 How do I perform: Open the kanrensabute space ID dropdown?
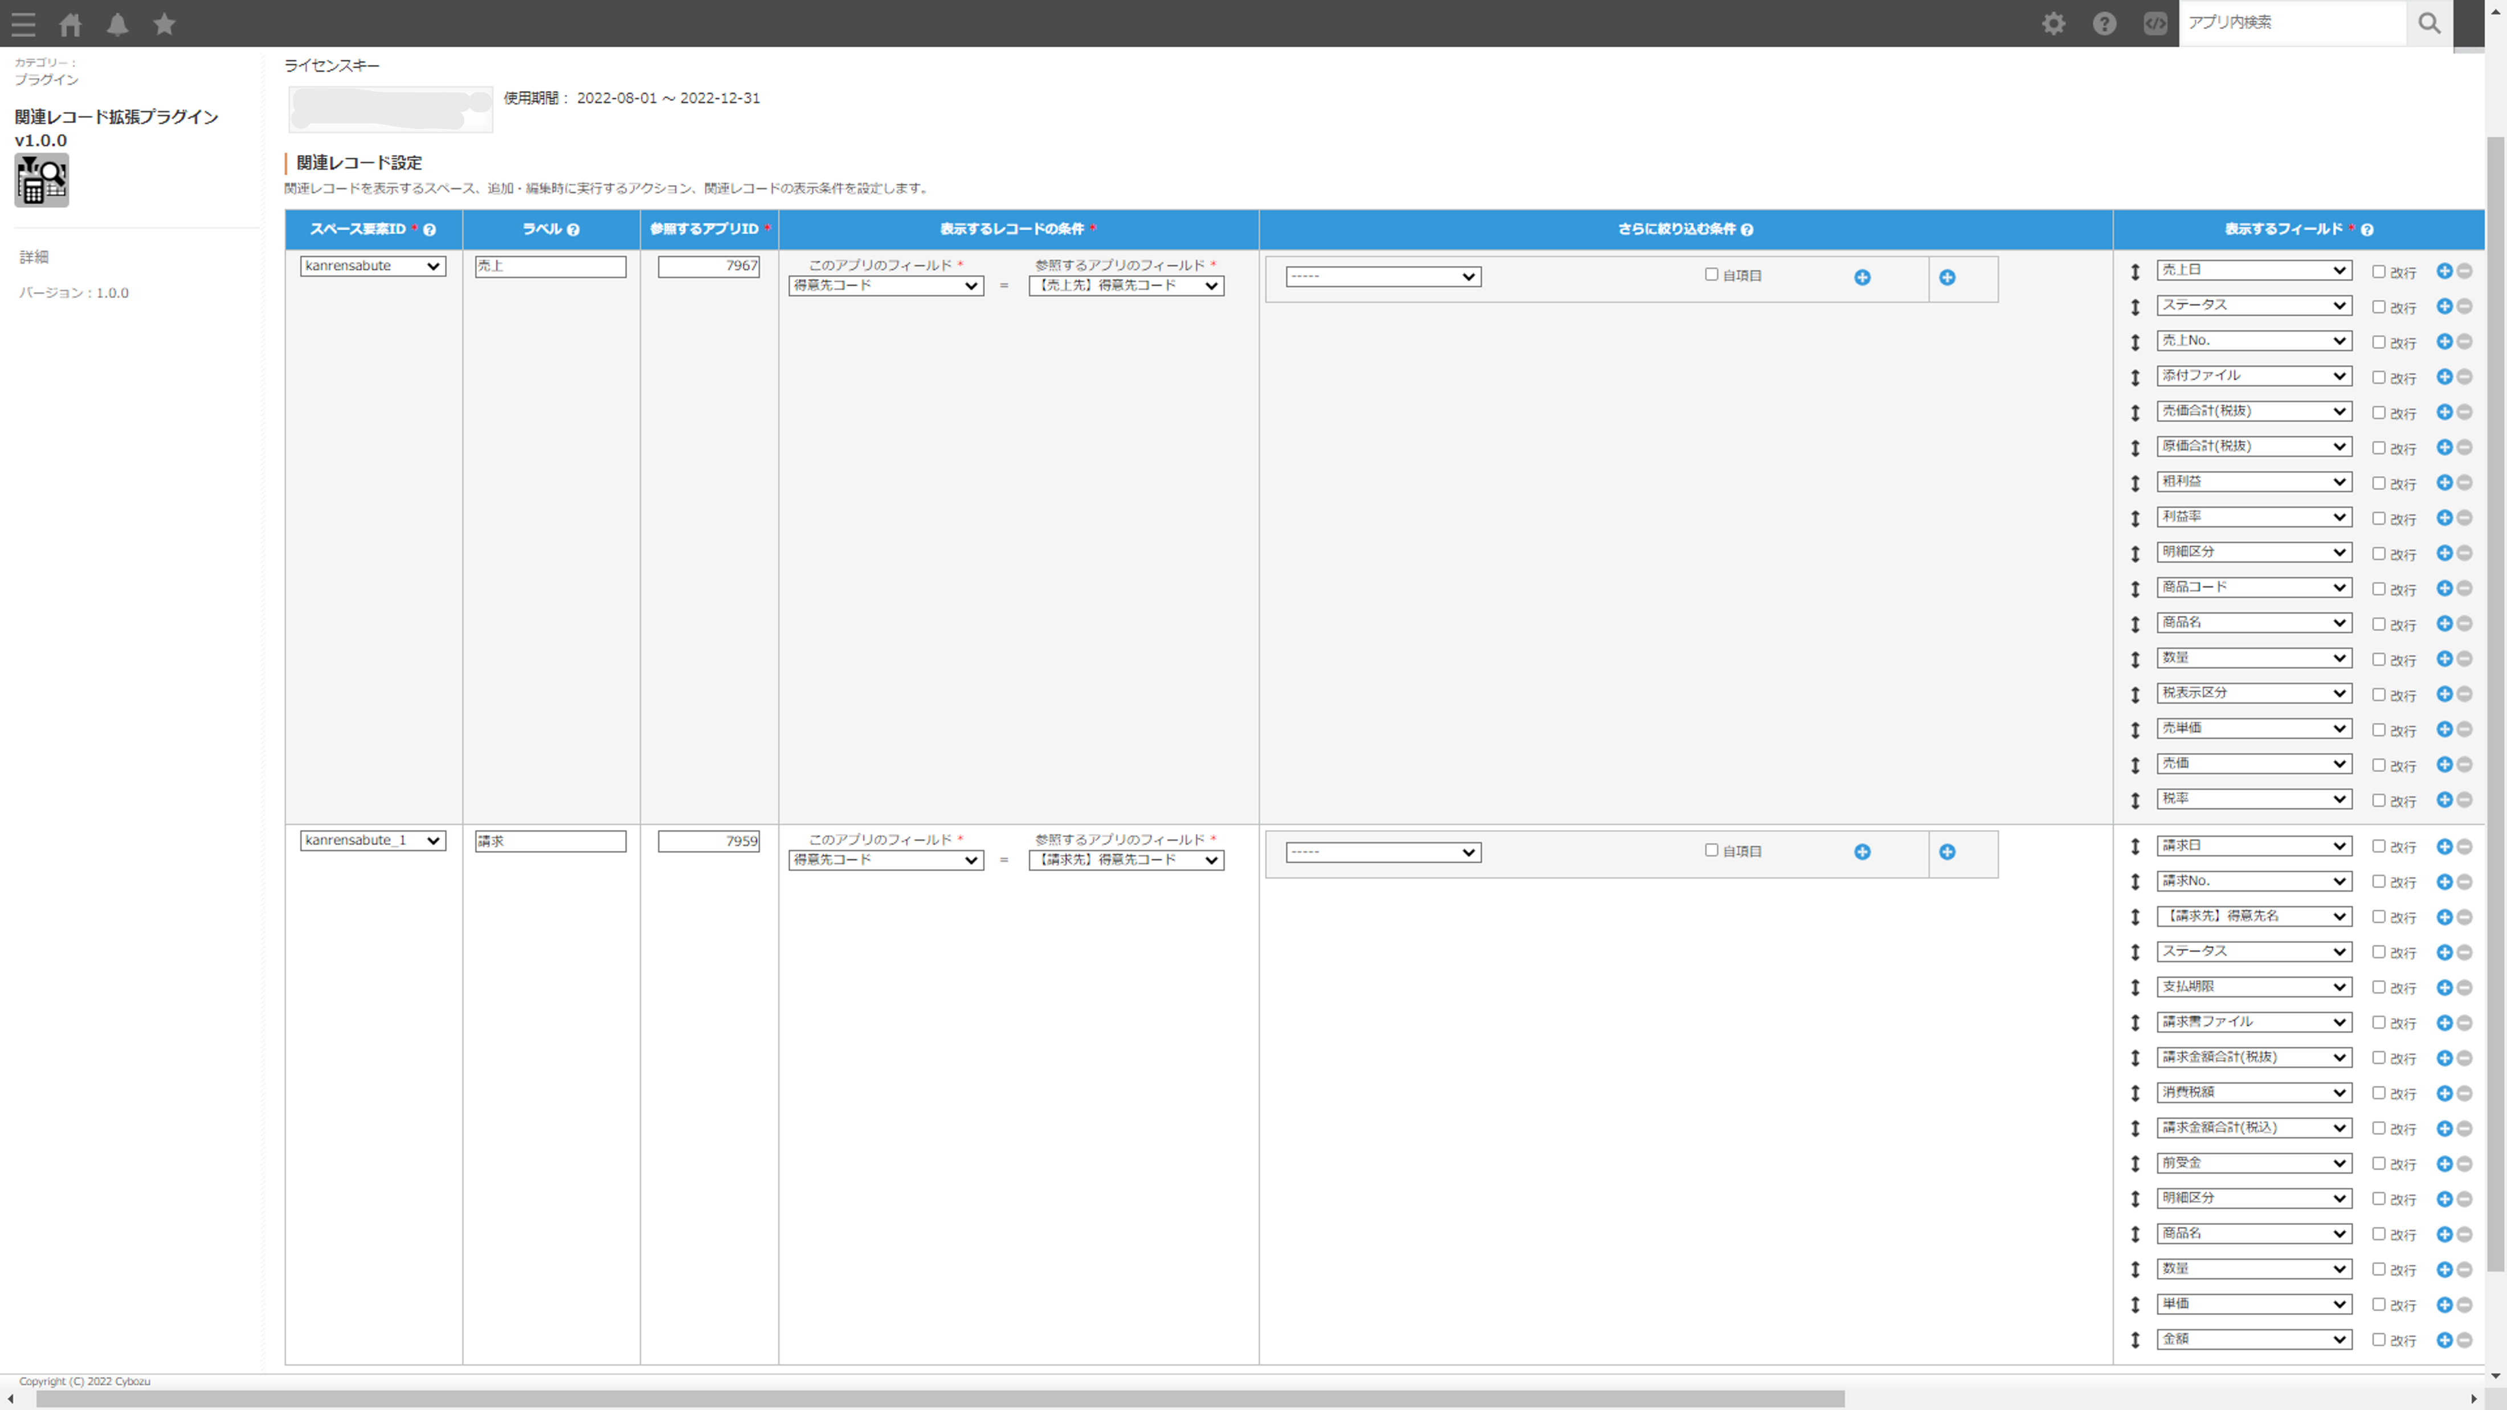pos(373,265)
